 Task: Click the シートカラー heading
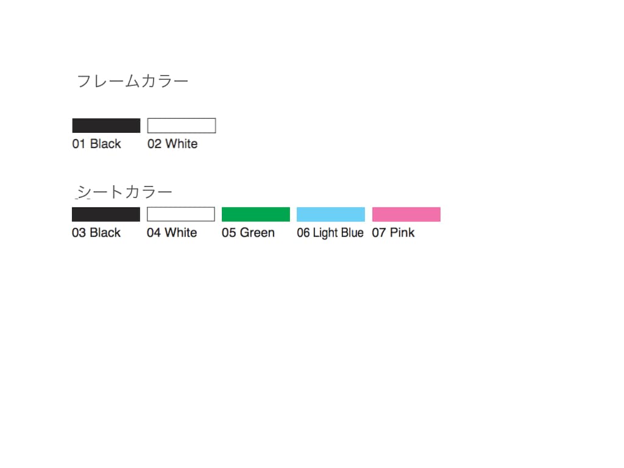tap(124, 192)
